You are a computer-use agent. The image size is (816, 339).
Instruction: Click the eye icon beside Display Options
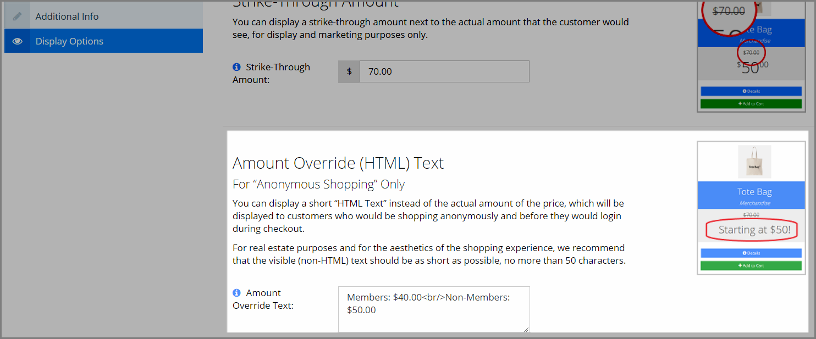tap(18, 41)
